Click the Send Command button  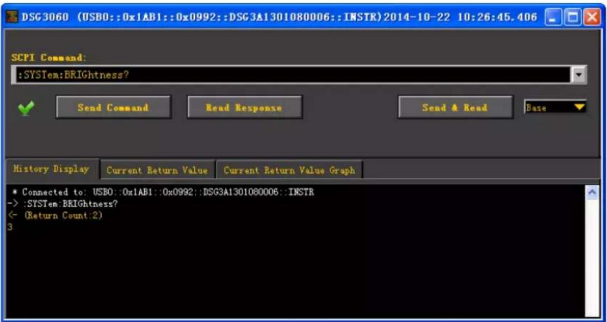[113, 107]
